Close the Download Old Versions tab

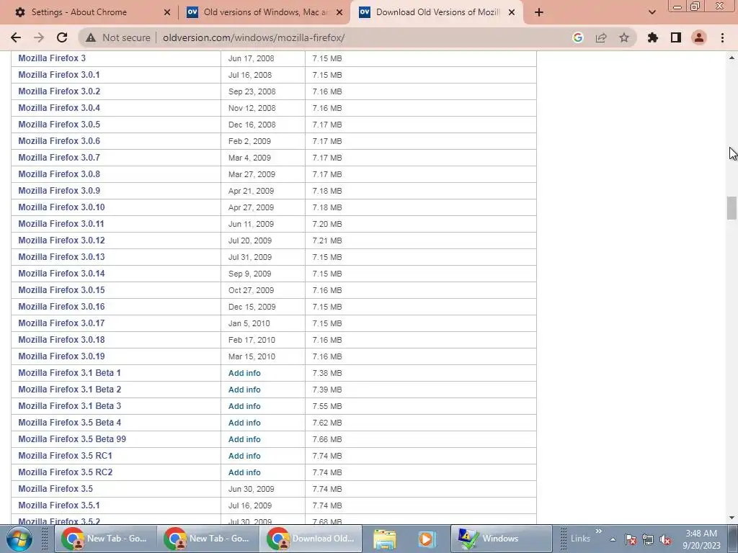pos(512,12)
